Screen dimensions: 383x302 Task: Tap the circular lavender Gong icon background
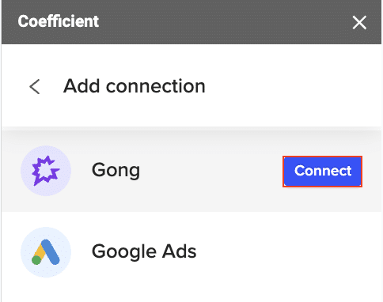pyautogui.click(x=46, y=171)
